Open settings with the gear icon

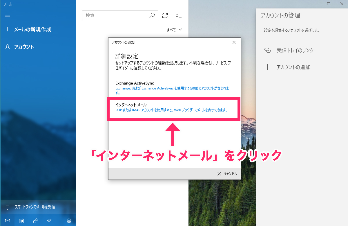pyautogui.click(x=69, y=220)
